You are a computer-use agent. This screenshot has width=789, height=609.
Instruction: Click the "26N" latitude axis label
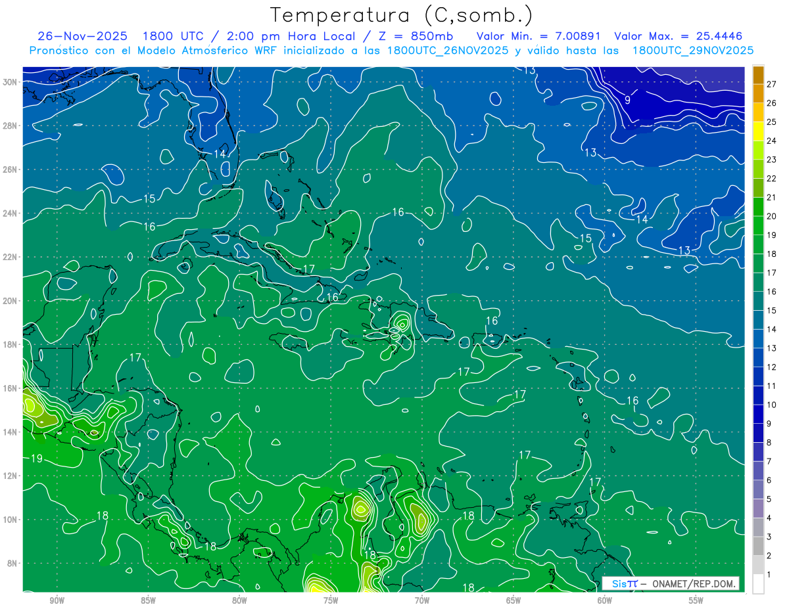coord(10,169)
